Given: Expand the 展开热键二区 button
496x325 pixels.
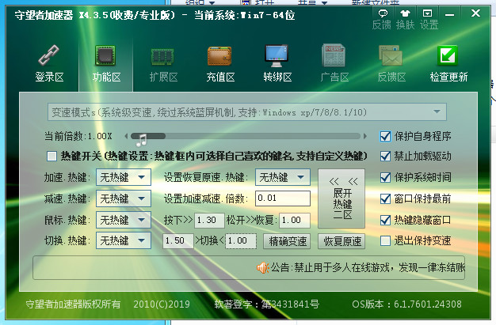Looking at the screenshot, I should (341, 198).
